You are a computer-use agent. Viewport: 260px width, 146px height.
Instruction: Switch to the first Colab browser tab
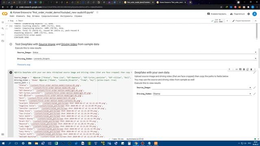pyautogui.click(x=139, y=2)
